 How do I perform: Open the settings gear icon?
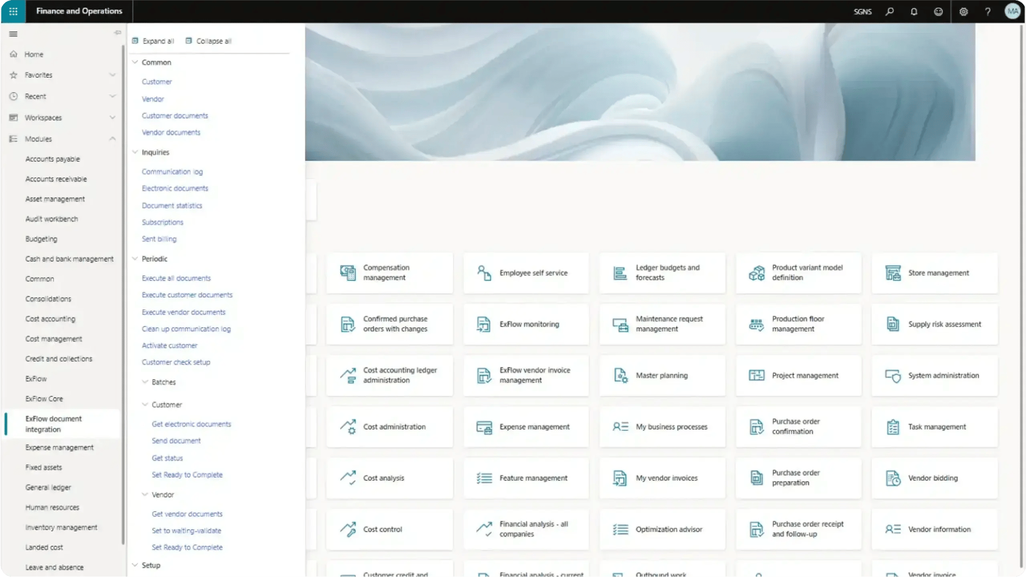tap(963, 11)
